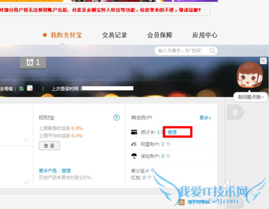This screenshot has width=269, height=209.
Task: Click the 上次登录时间 label
Action: point(67,89)
